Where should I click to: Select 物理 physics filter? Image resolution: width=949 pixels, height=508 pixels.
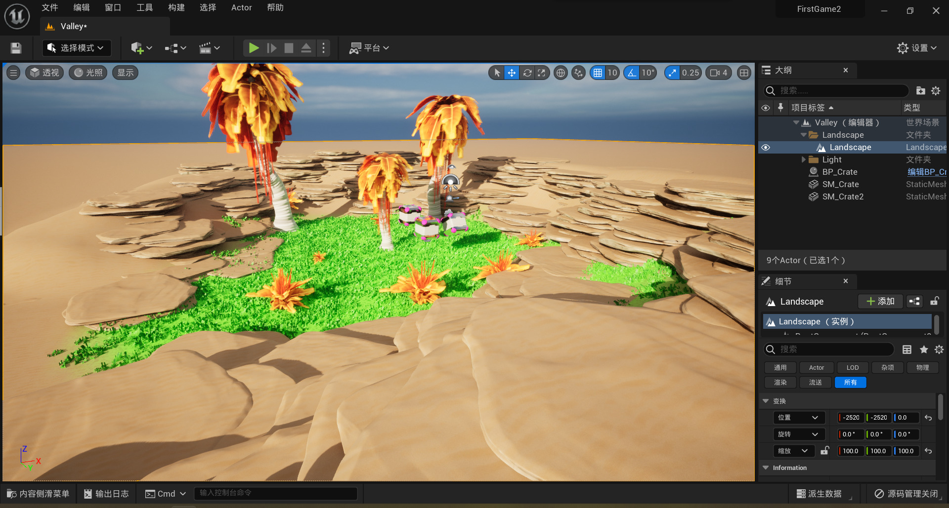click(922, 368)
